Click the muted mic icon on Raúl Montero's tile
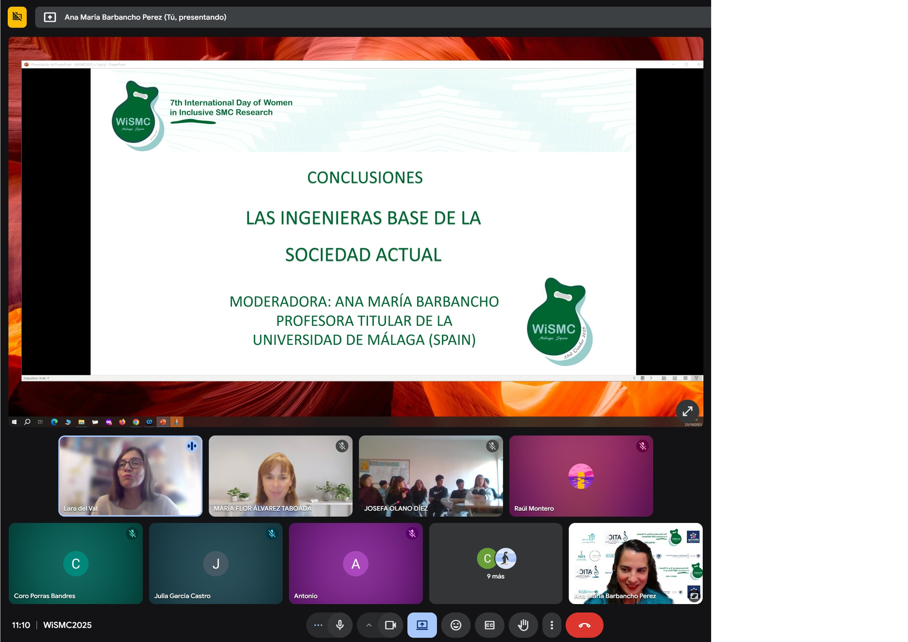908x642 pixels. click(643, 446)
